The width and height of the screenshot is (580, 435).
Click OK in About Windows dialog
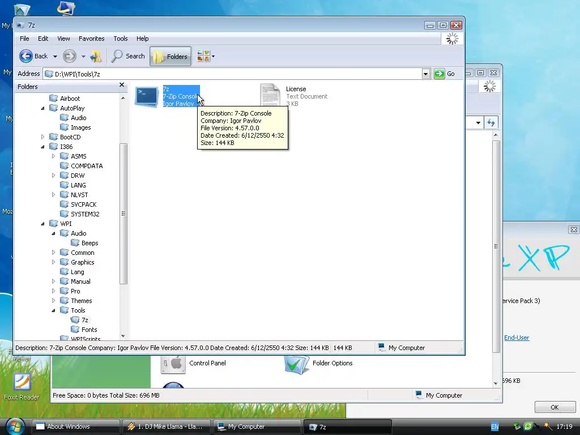(555, 407)
